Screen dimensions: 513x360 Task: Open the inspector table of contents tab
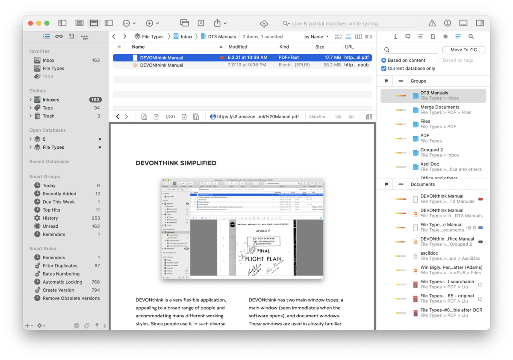[420, 37]
